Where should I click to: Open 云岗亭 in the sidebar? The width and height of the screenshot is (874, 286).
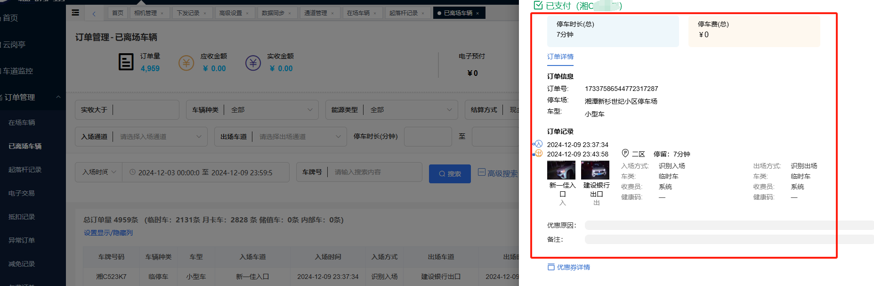coord(14,45)
